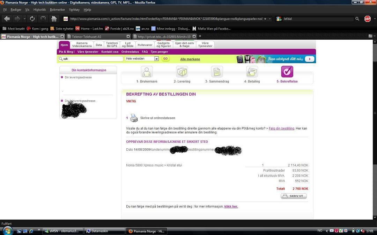Open the Verktøy menu
Screen dimensions: 377x235
coord(74,10)
